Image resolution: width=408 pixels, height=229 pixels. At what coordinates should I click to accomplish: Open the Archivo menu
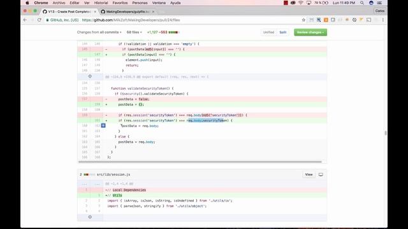[x=59, y=3]
